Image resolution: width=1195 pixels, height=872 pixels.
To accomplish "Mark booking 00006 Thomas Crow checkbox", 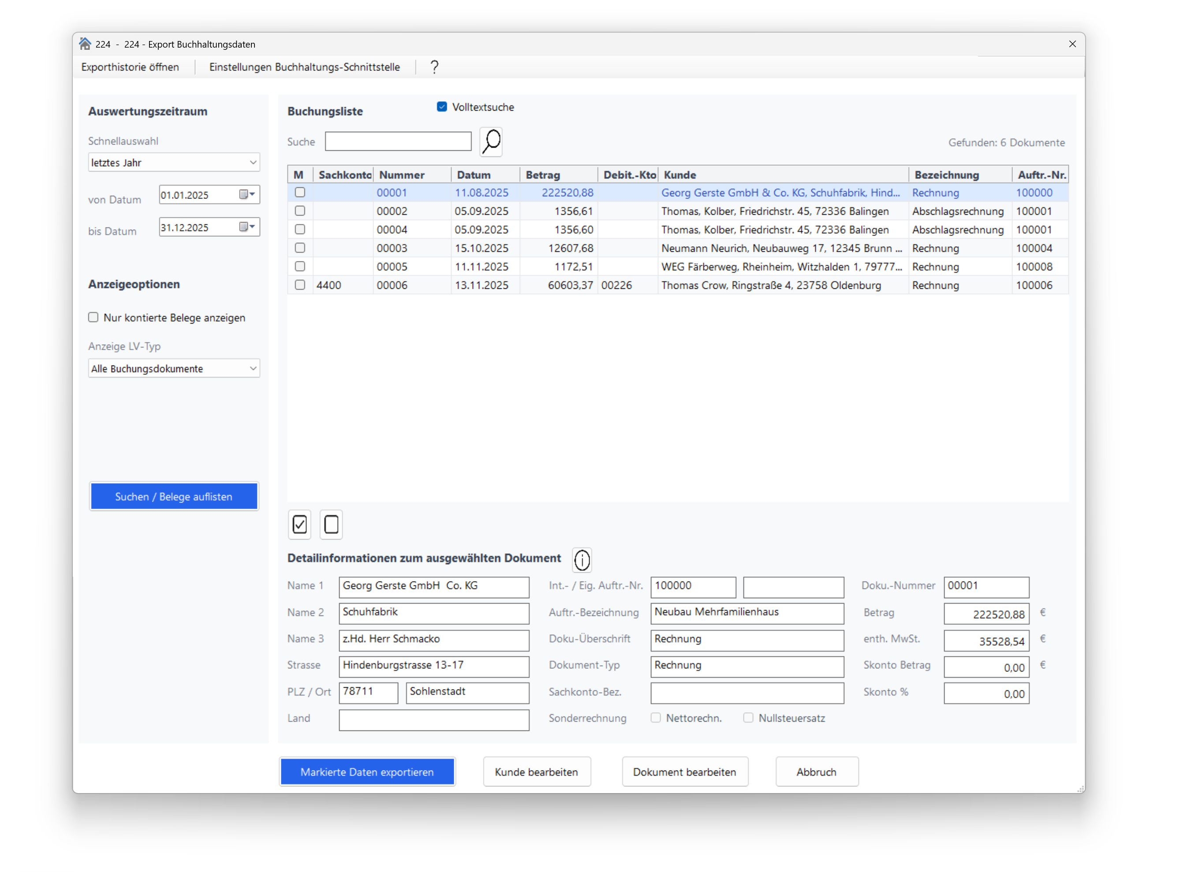I will pyautogui.click(x=300, y=285).
